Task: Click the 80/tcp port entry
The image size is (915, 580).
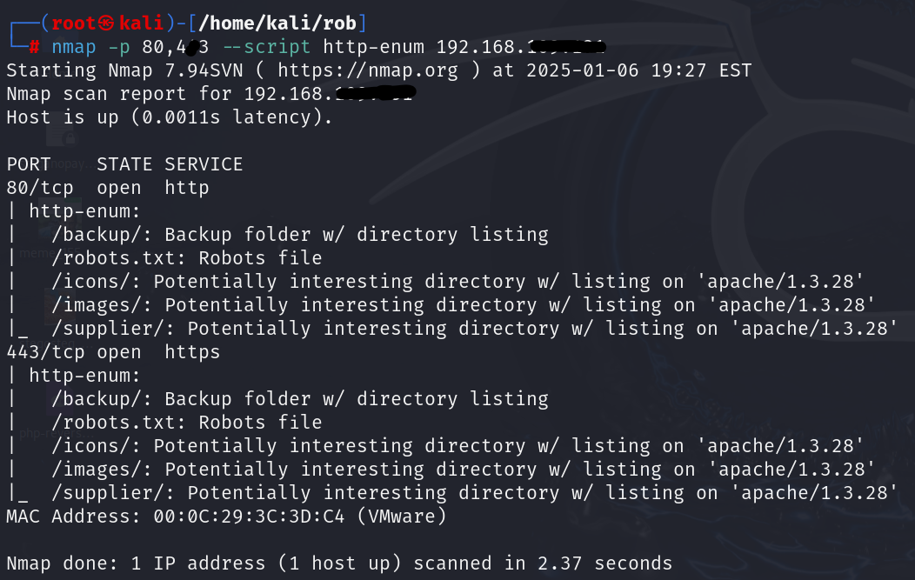Action: (40, 188)
